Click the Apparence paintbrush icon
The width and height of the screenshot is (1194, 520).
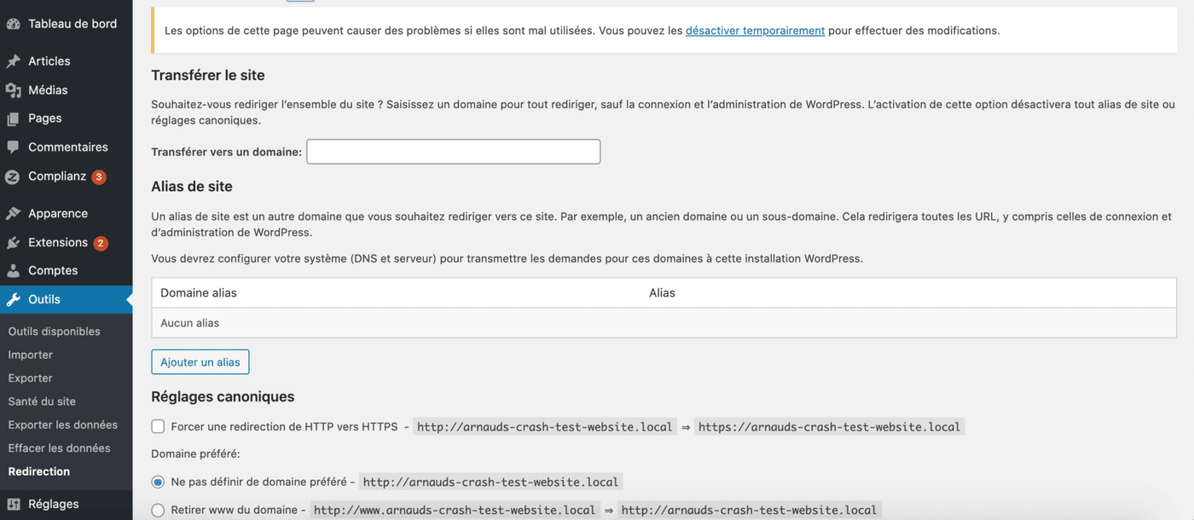pos(13,214)
